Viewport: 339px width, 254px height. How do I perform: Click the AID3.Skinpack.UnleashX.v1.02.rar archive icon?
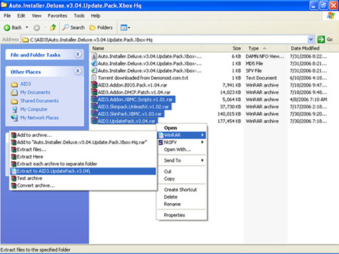[94, 107]
